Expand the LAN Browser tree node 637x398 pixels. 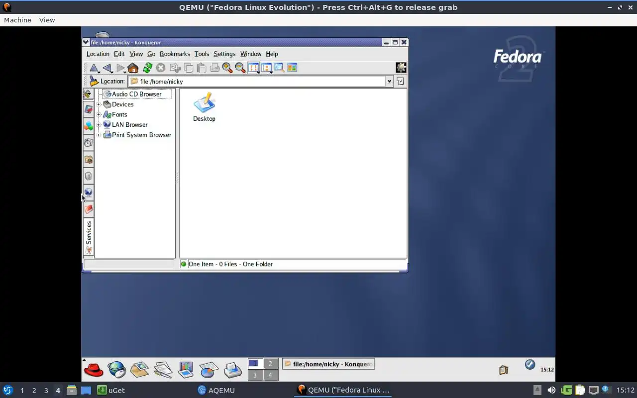tap(99, 125)
